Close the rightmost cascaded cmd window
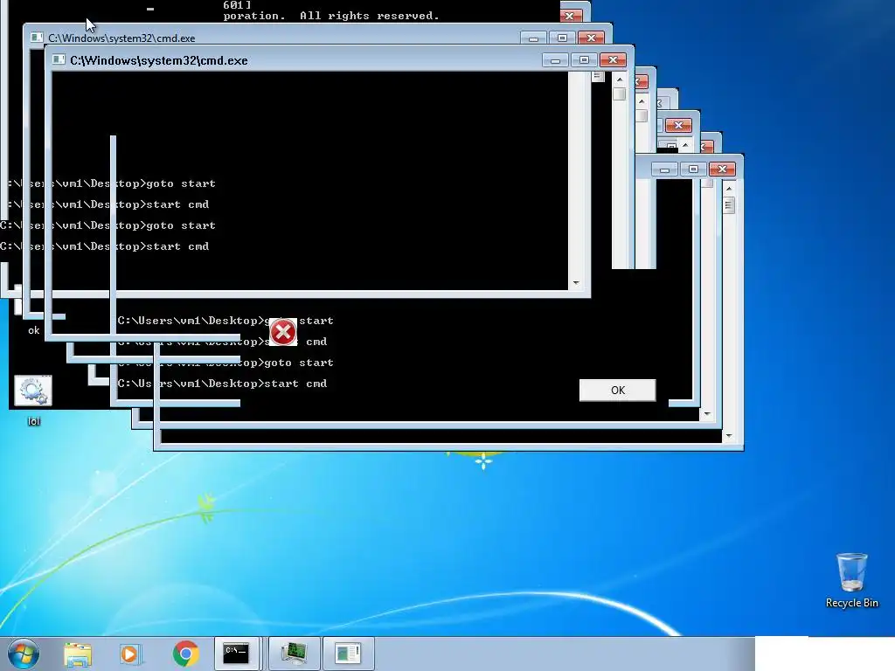Image resolution: width=895 pixels, height=671 pixels. tap(722, 169)
